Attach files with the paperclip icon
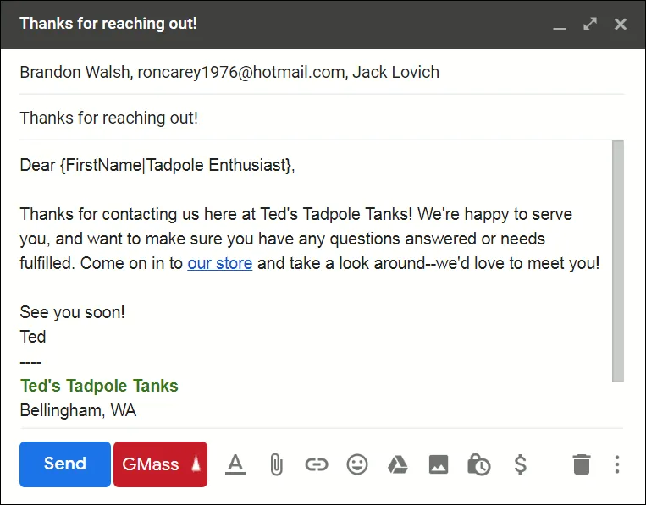The height and width of the screenshot is (505, 646). point(277,464)
